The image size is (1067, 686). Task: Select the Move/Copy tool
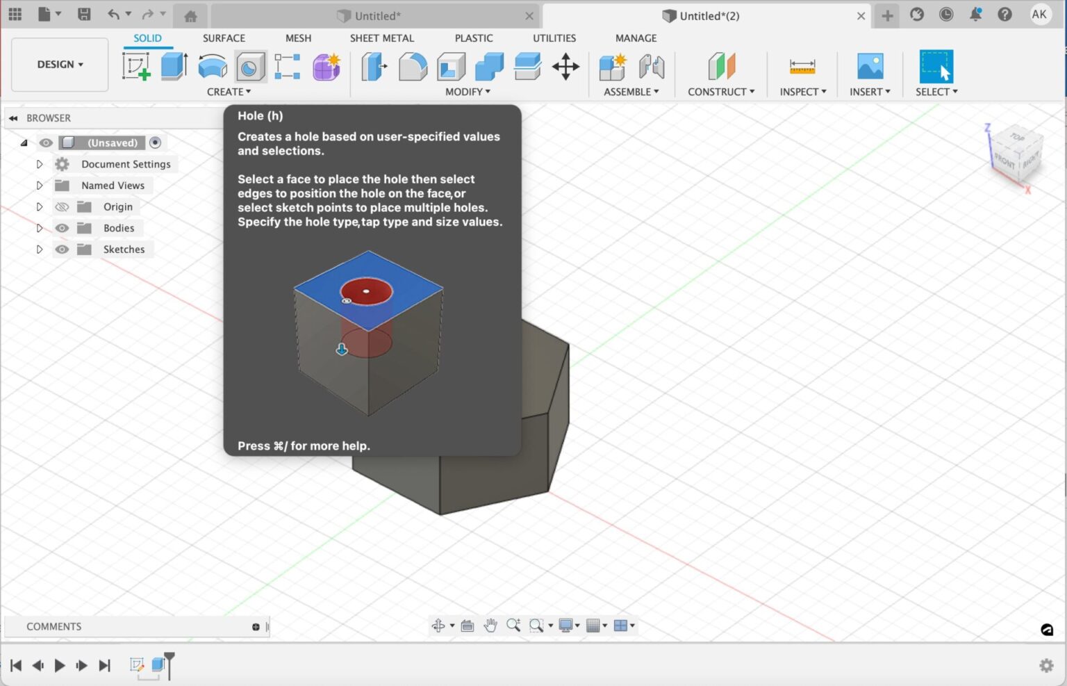pos(565,66)
